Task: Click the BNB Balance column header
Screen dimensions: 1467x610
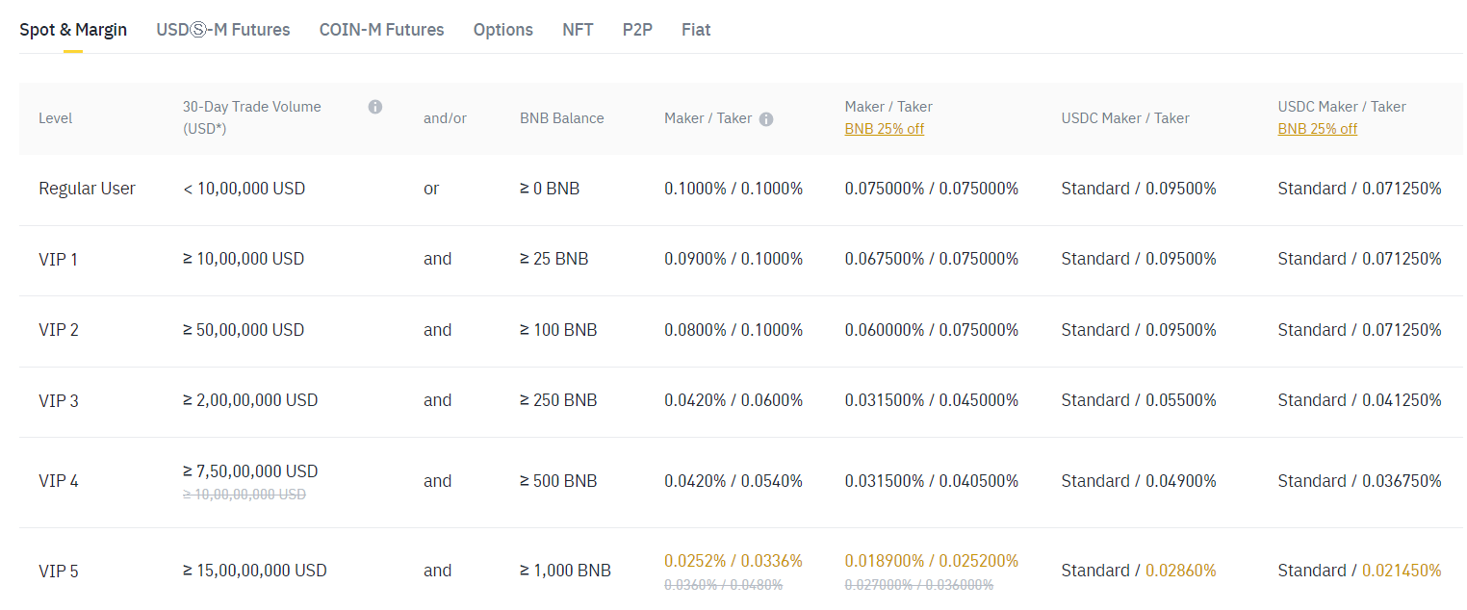Action: [562, 118]
